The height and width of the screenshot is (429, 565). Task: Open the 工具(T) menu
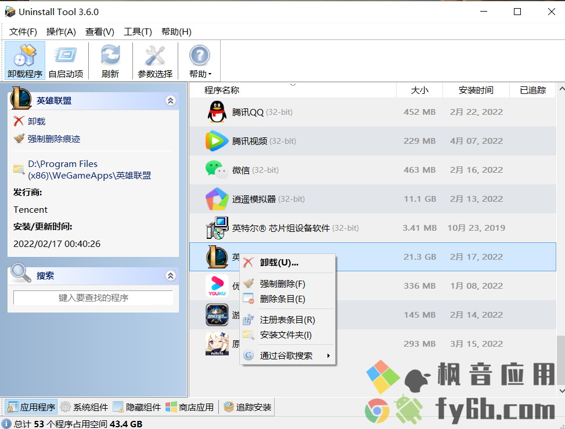tap(138, 32)
